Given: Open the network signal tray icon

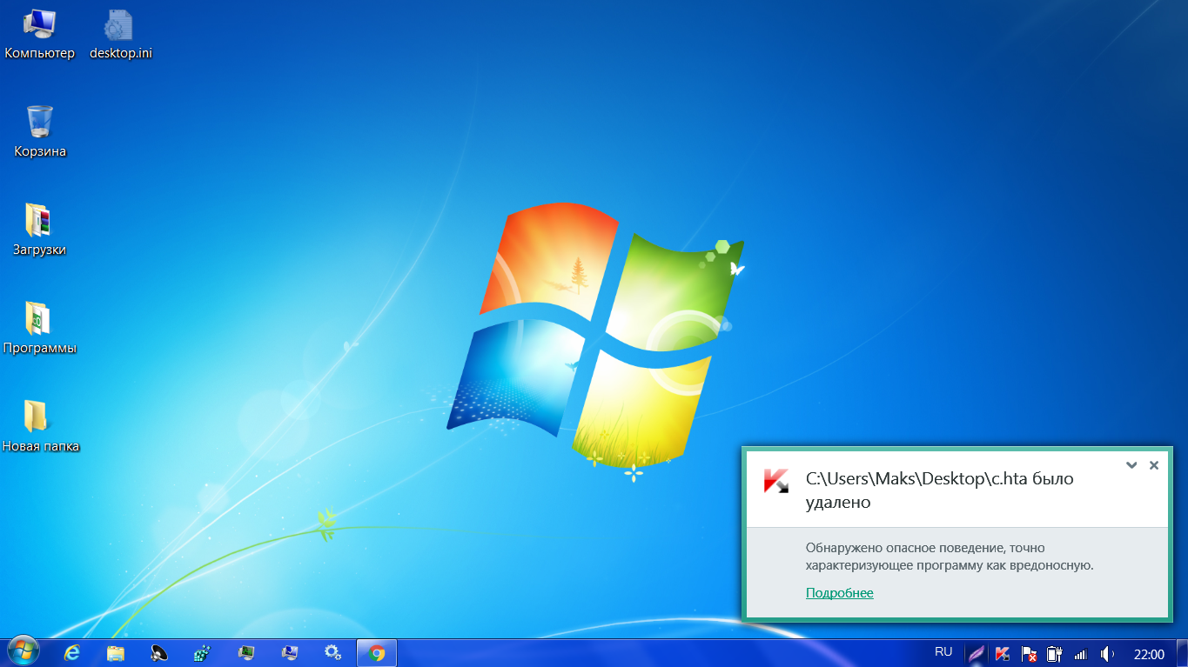Looking at the screenshot, I should point(1080,653).
